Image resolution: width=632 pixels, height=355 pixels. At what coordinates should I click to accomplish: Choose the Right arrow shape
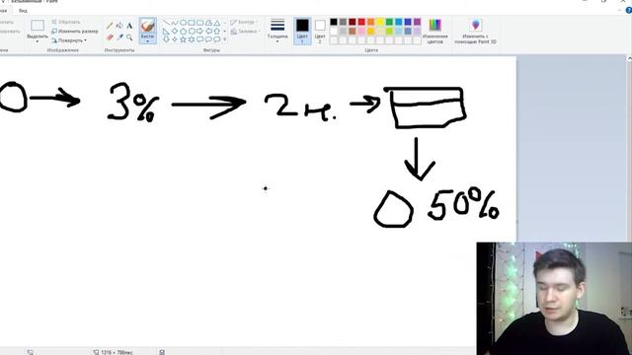click(199, 31)
